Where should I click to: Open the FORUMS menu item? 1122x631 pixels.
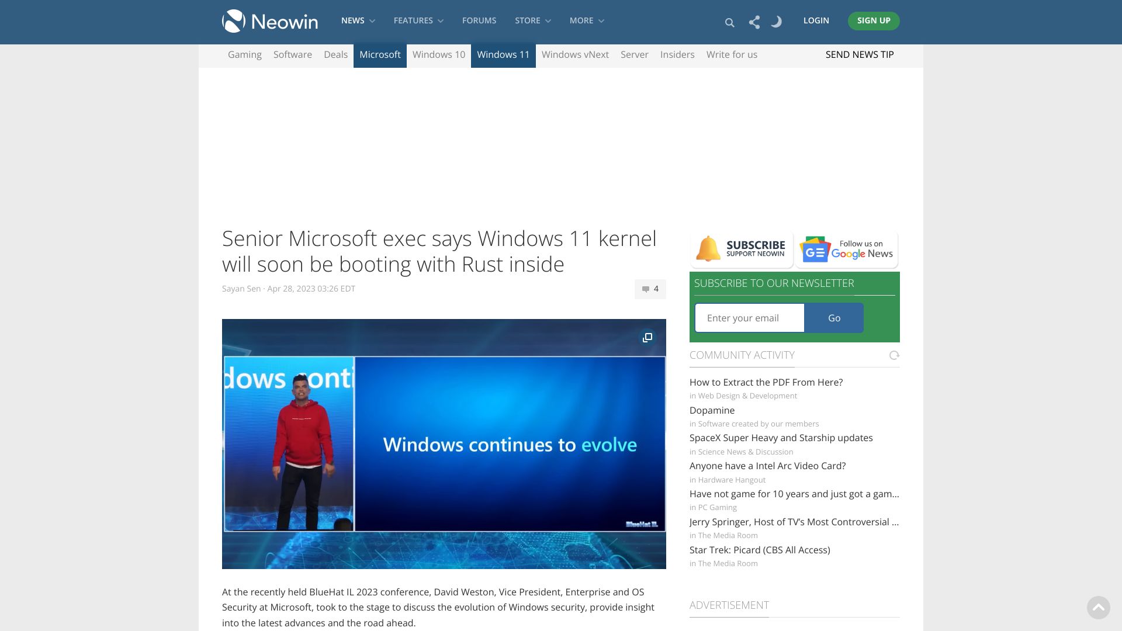[x=479, y=20]
